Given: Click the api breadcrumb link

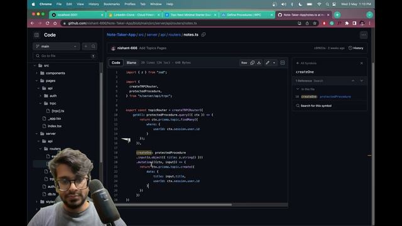Looking at the screenshot, I should click(163, 35).
